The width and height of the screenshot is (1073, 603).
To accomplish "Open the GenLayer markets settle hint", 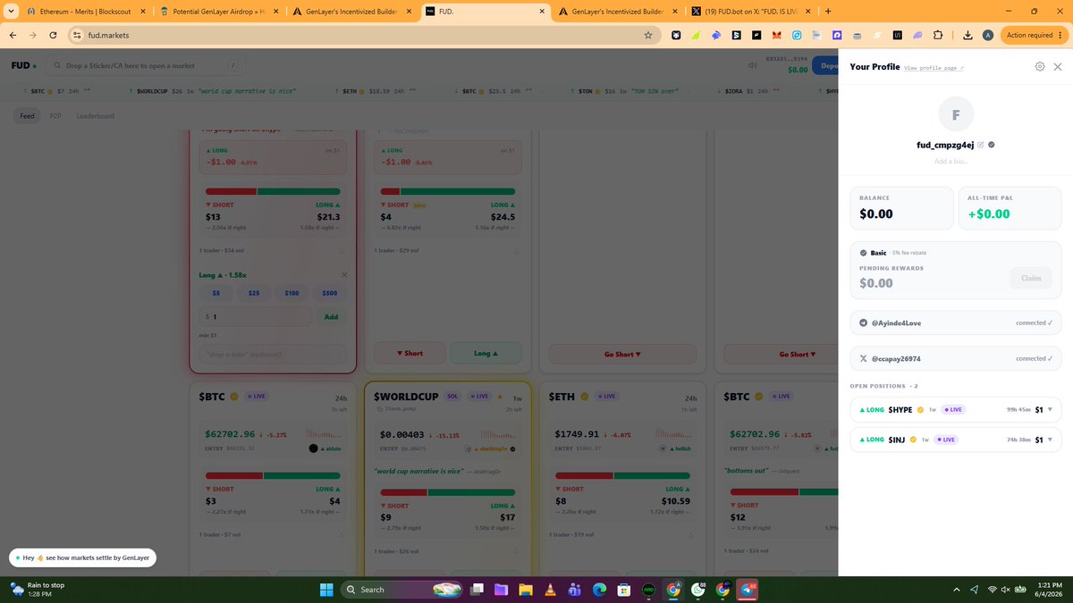I will [84, 557].
